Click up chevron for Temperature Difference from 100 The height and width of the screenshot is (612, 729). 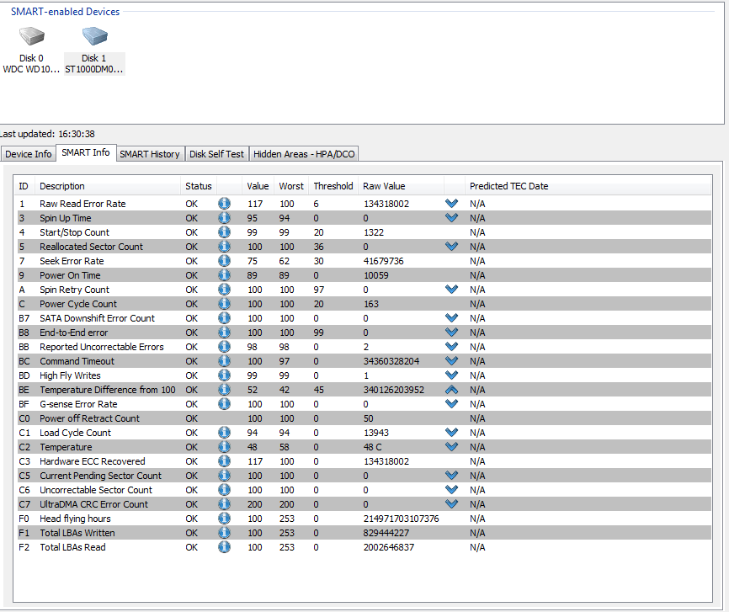point(451,390)
